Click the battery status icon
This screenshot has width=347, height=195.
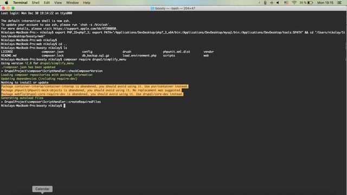310,3
